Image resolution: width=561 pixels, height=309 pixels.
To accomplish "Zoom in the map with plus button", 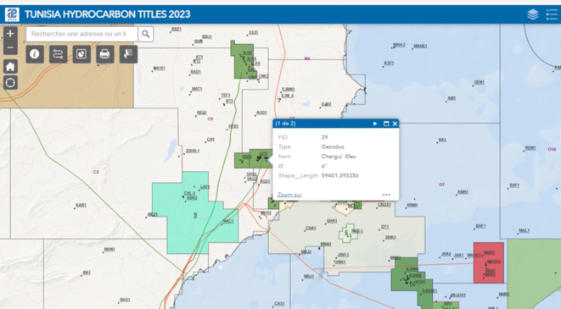I will (x=10, y=34).
